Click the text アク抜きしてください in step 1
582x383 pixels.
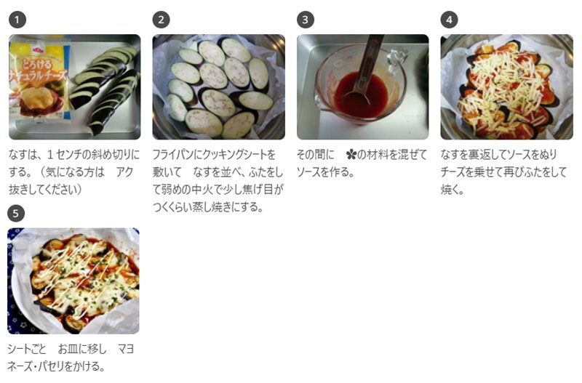point(71,181)
